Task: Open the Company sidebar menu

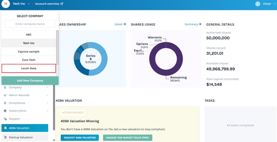Action: tap(16, 87)
